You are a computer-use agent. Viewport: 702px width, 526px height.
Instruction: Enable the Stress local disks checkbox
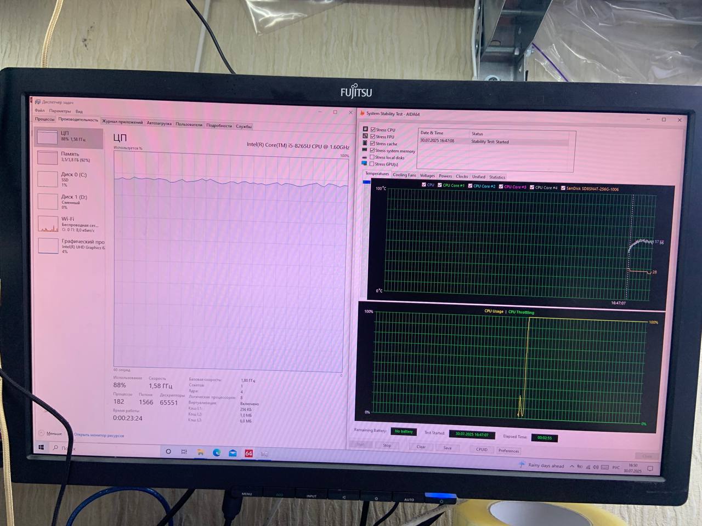pos(372,157)
